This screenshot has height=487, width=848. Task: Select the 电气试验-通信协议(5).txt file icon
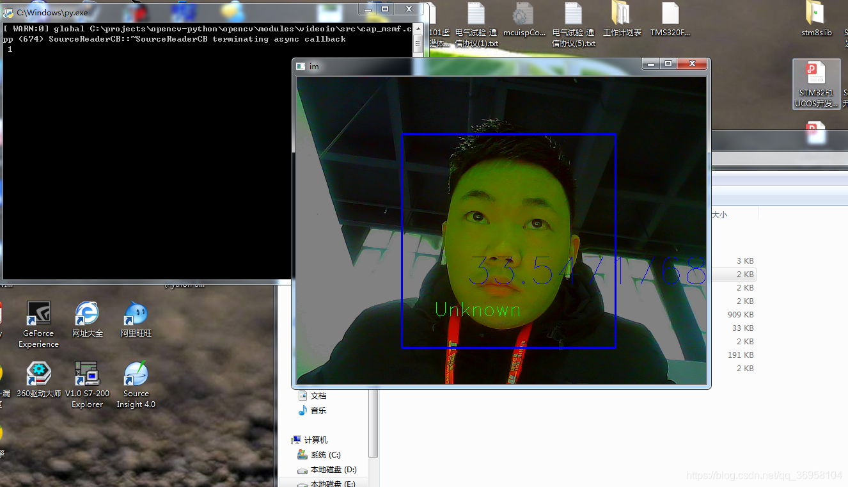(574, 26)
